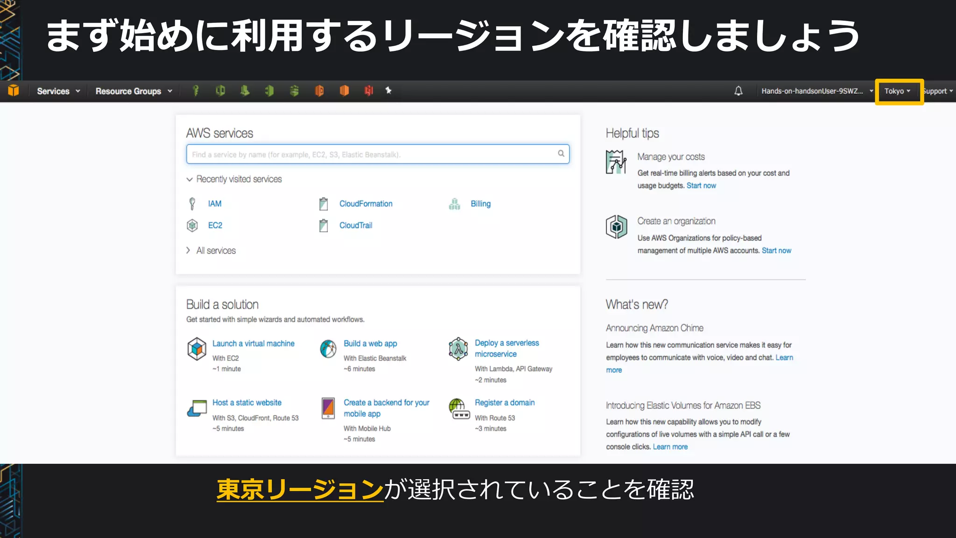Click Register a domain link
The image size is (956, 538).
505,403
